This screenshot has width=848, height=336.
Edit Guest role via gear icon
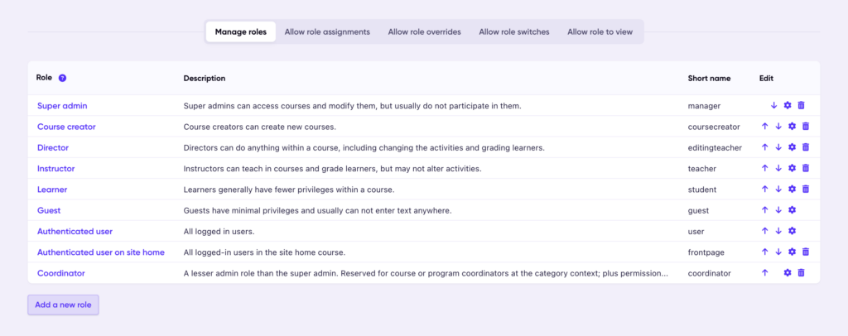click(x=792, y=210)
